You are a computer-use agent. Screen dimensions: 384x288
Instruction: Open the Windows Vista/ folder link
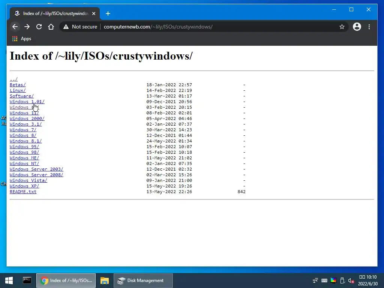(28, 180)
